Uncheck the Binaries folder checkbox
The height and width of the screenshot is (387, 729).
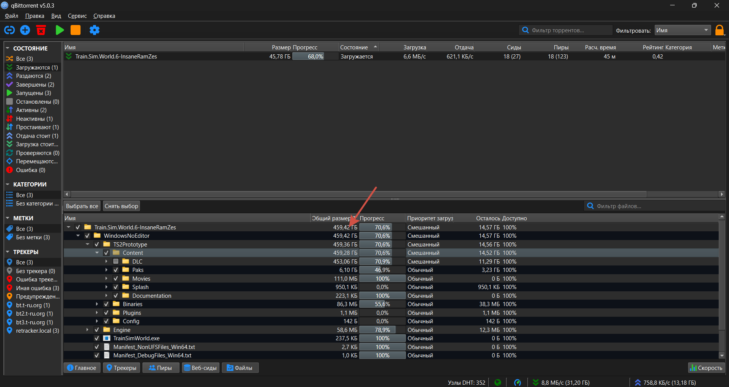tap(106, 304)
